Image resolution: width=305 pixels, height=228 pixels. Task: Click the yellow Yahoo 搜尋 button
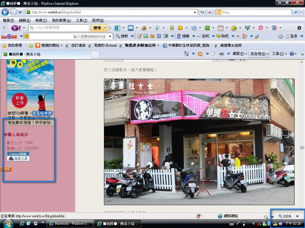coord(97,28)
